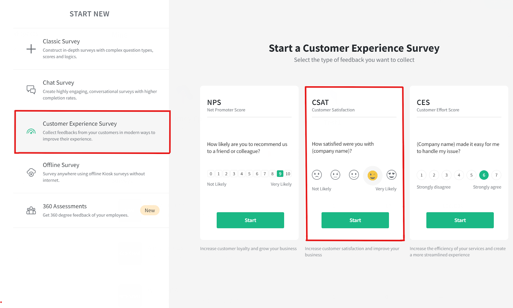Select NPS score 9
This screenshot has width=513, height=308.
[280, 174]
